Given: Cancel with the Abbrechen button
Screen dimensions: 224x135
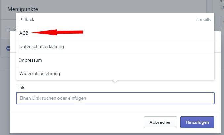Looking at the screenshot, I should click(x=161, y=122).
